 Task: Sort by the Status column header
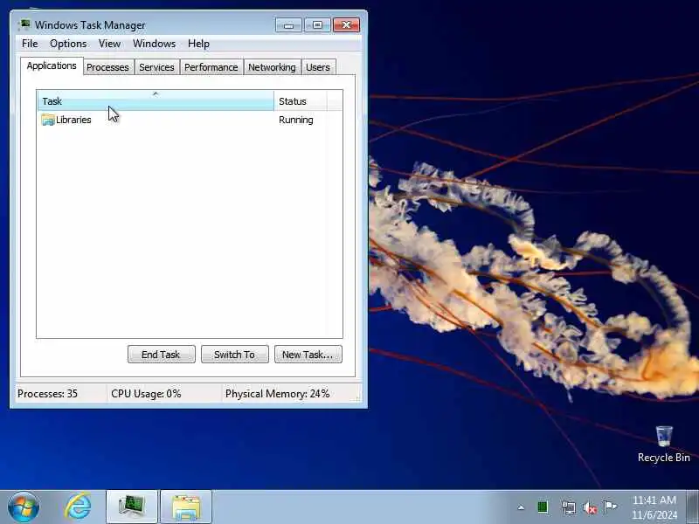(x=301, y=101)
